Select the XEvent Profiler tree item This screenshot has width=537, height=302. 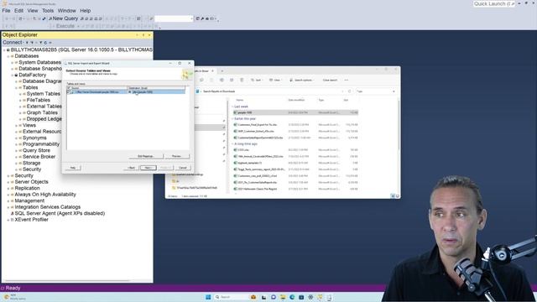click(32, 220)
